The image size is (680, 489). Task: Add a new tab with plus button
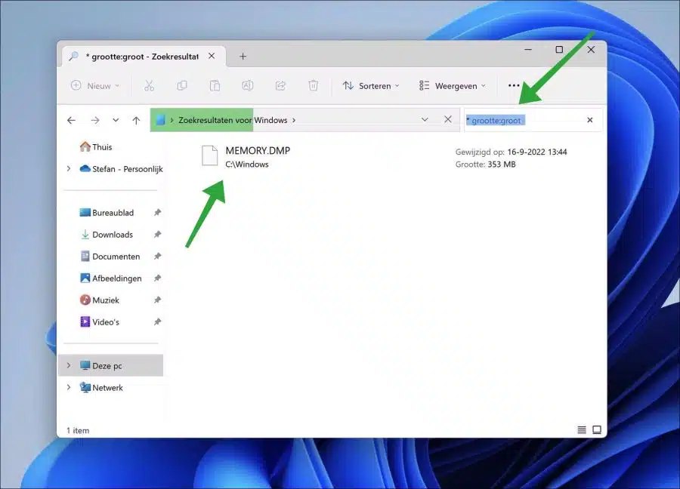(243, 57)
